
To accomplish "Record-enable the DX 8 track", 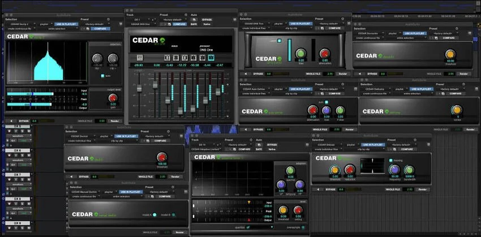I will pyautogui.click(x=10, y=204).
